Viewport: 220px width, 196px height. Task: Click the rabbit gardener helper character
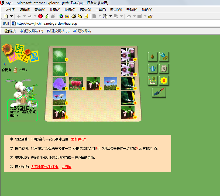point(22,93)
